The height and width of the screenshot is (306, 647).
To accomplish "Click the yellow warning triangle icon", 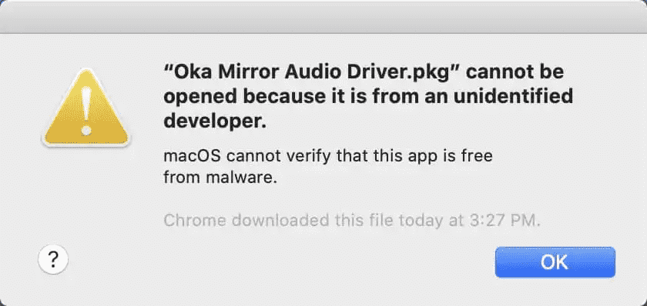I will pyautogui.click(x=86, y=108).
